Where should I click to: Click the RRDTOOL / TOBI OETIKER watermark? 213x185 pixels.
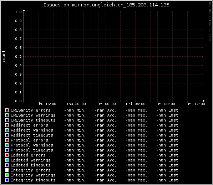coord(210,22)
